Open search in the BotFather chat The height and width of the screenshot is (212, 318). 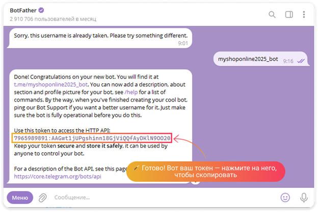(x=272, y=14)
